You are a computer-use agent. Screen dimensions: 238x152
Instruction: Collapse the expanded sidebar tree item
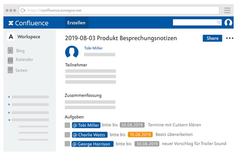pos(9,120)
